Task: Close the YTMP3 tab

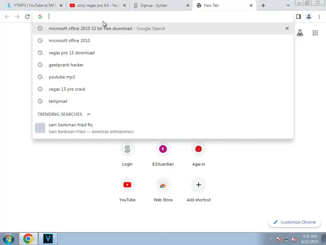Action: pos(61,5)
